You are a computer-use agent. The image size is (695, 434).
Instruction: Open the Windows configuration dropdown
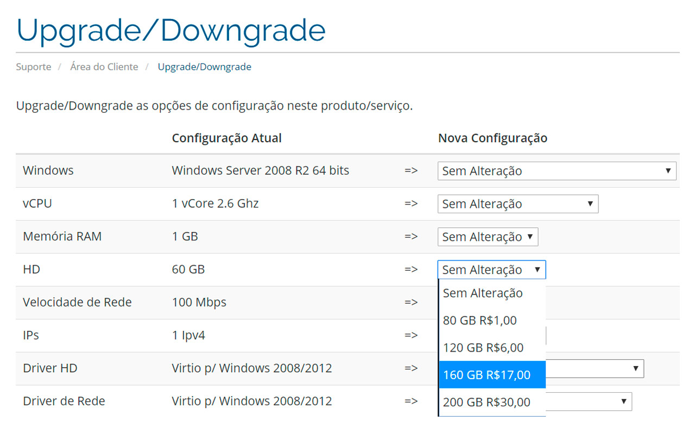[x=557, y=171]
